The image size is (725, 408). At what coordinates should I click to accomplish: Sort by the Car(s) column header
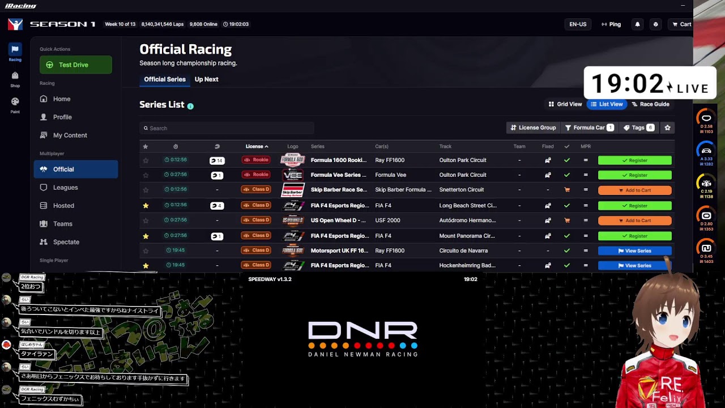(382, 147)
